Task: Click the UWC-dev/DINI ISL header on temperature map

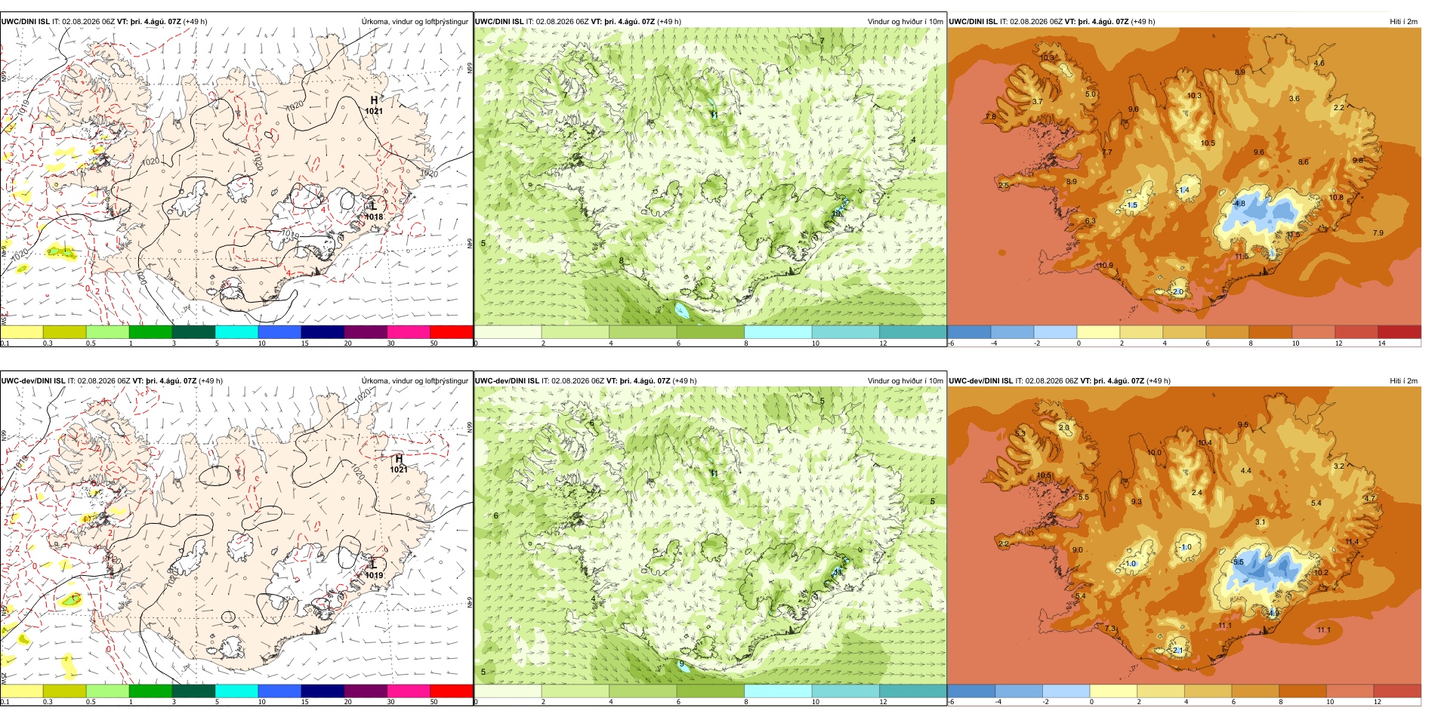Action: point(981,381)
